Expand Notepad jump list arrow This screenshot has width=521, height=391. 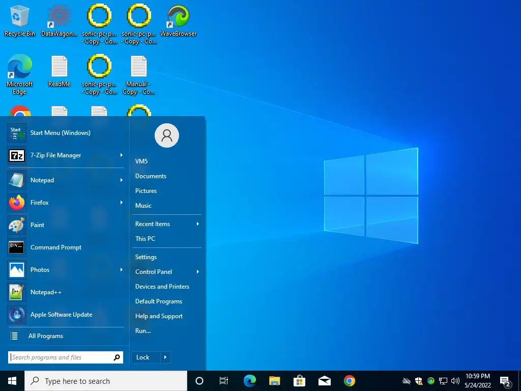tap(121, 180)
